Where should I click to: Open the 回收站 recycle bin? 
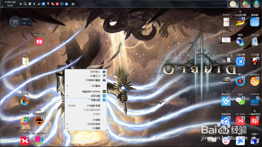(x=255, y=42)
